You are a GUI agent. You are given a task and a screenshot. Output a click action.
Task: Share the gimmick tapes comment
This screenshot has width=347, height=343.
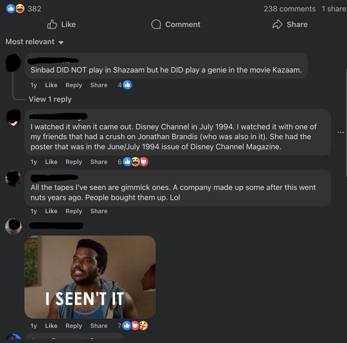coord(99,211)
